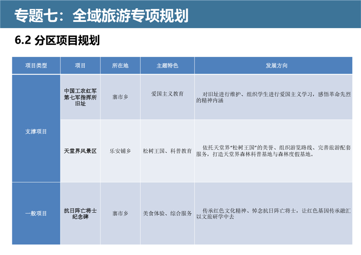Click 寨市乡 in the 红军指挥所旧址 row
The image size is (361, 255).
click(120, 97)
